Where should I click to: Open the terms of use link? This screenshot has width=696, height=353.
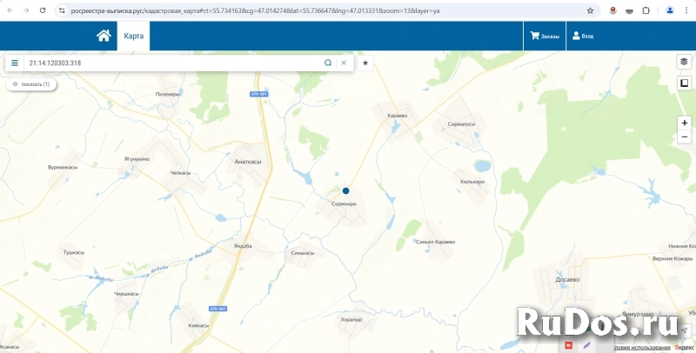click(642, 348)
